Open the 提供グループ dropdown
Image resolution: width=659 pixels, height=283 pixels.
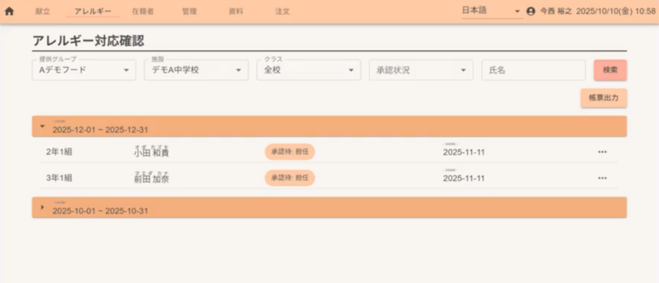point(84,70)
